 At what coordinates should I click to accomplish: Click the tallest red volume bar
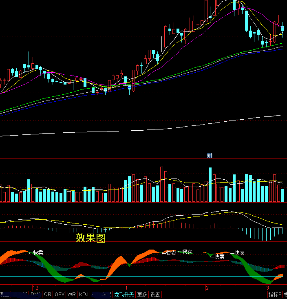161,184
